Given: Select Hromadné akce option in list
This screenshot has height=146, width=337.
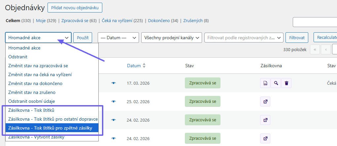Looking at the screenshot, I should [x=52, y=48].
